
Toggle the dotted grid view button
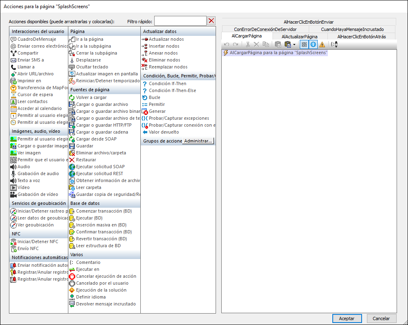(x=304, y=44)
